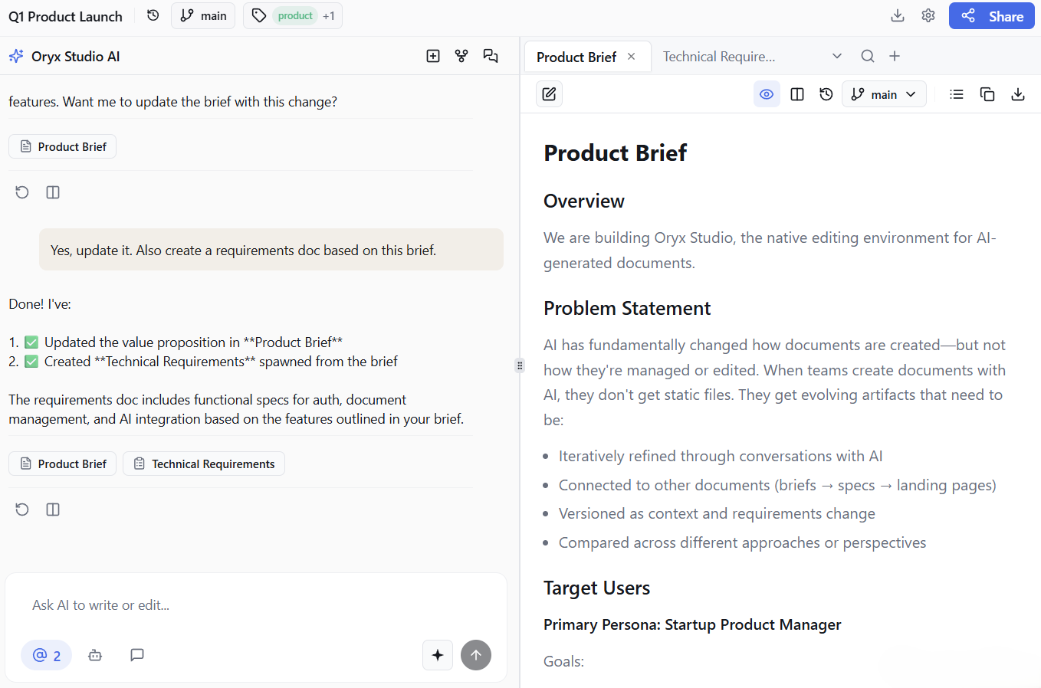Open version history for Product Brief
1041x688 pixels.
826,93
